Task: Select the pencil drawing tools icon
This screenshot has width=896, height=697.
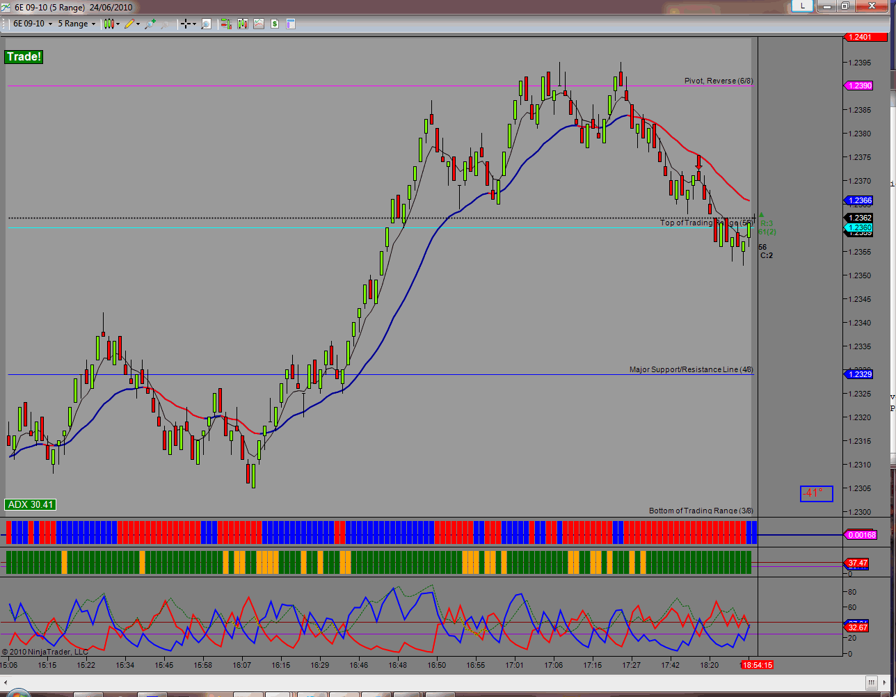Action: click(129, 24)
